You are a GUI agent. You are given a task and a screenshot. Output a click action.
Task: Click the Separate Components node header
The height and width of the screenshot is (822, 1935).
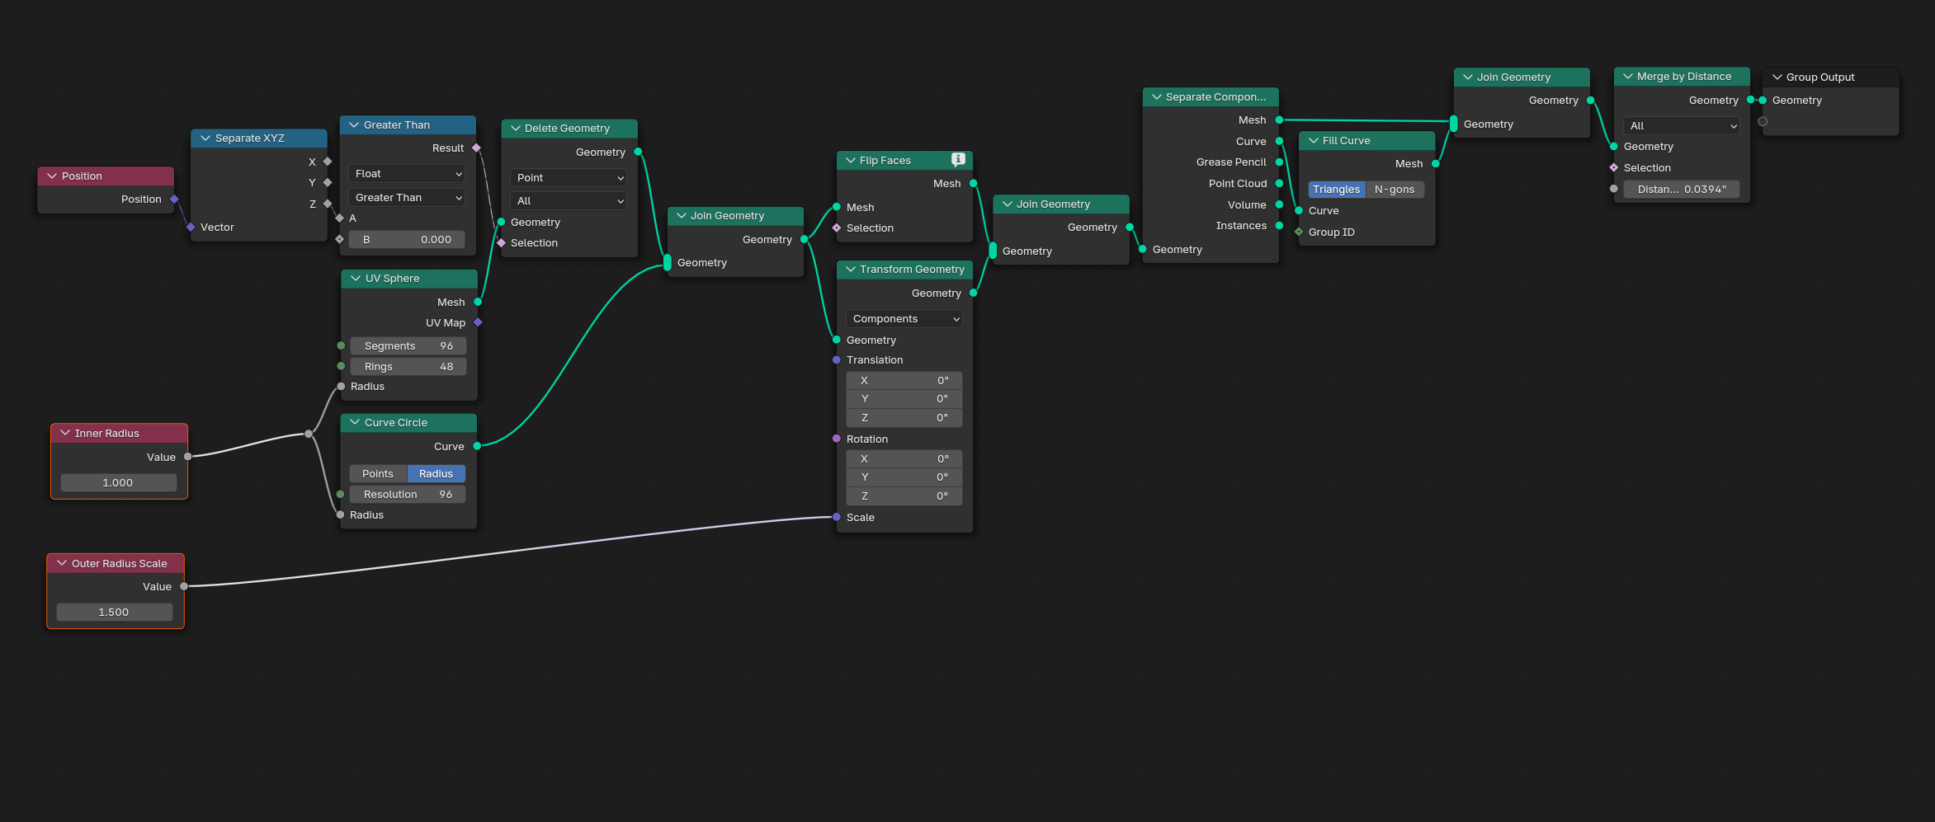[1211, 96]
